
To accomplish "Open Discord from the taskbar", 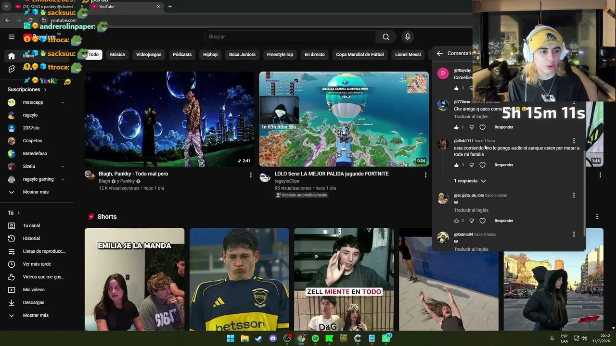I will [273, 339].
